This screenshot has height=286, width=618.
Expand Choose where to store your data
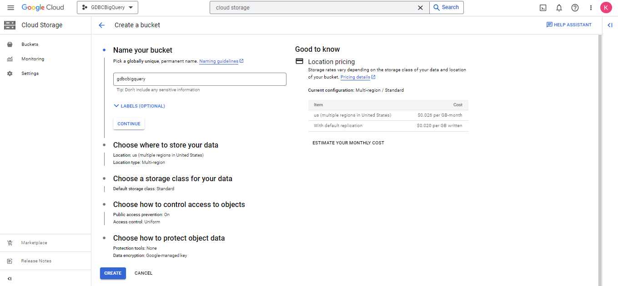click(166, 145)
